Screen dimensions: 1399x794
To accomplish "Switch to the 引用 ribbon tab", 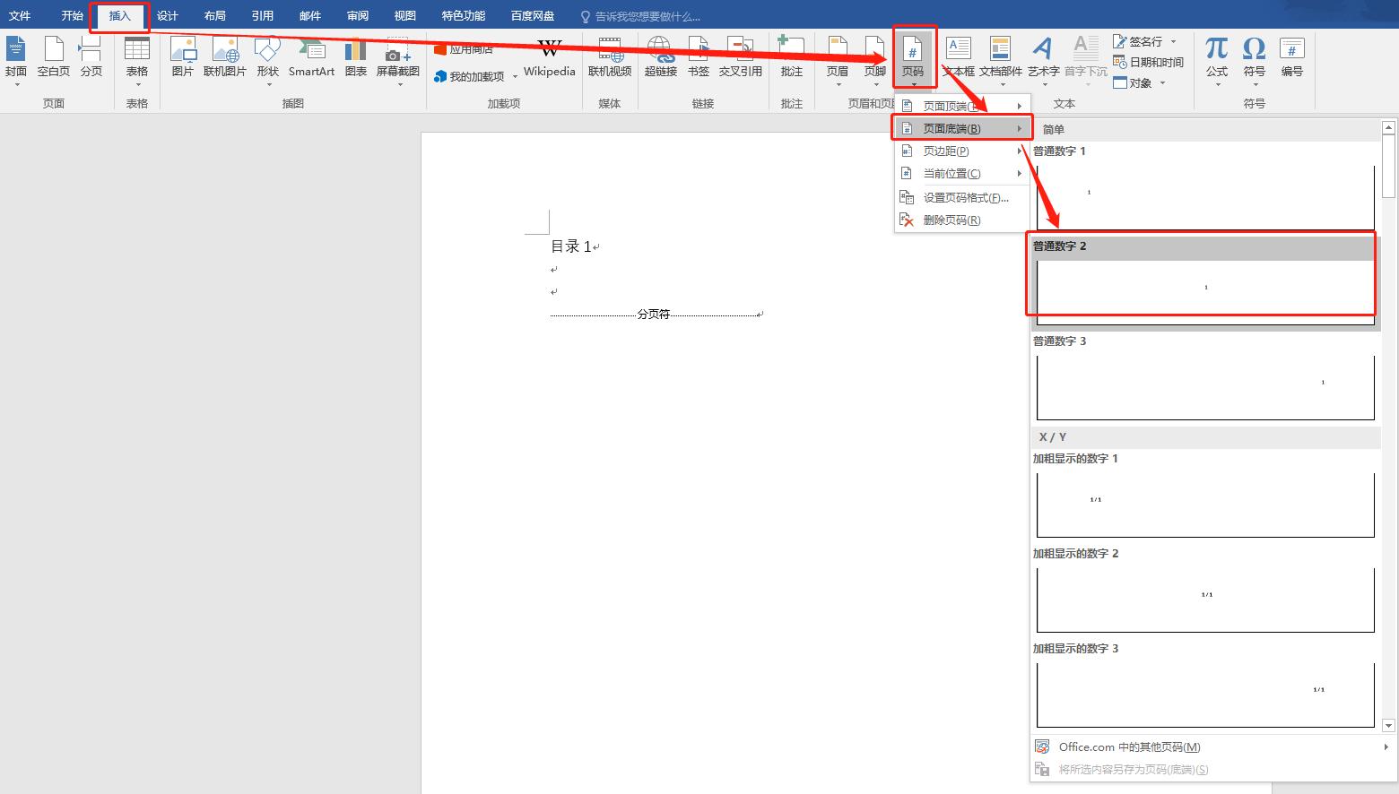I will point(263,16).
